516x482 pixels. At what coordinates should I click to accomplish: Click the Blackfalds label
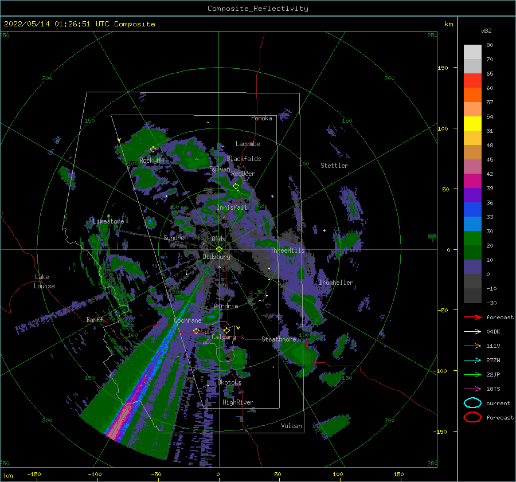tap(244, 159)
